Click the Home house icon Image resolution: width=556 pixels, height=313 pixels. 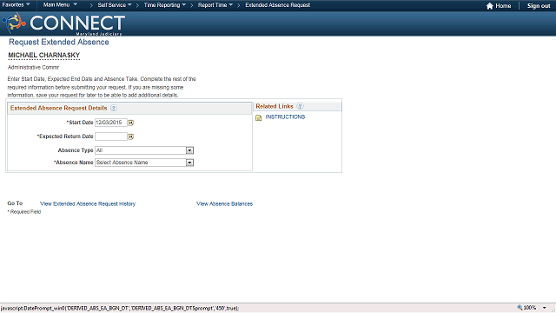[490, 6]
